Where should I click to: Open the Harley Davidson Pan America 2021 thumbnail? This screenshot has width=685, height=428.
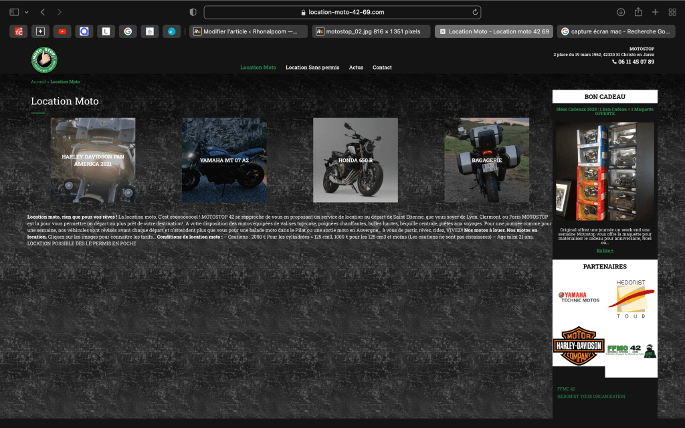(x=93, y=160)
